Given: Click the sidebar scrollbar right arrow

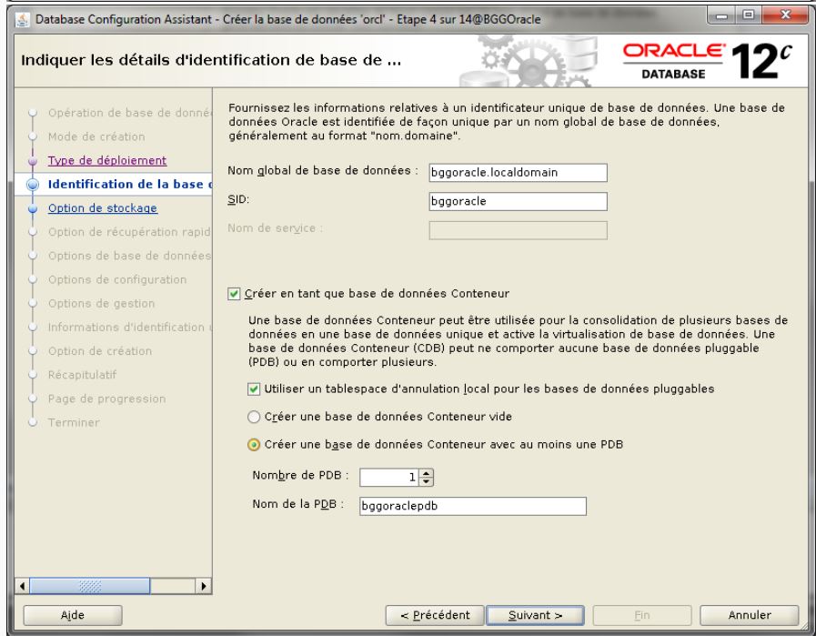Looking at the screenshot, I should pyautogui.click(x=204, y=586).
